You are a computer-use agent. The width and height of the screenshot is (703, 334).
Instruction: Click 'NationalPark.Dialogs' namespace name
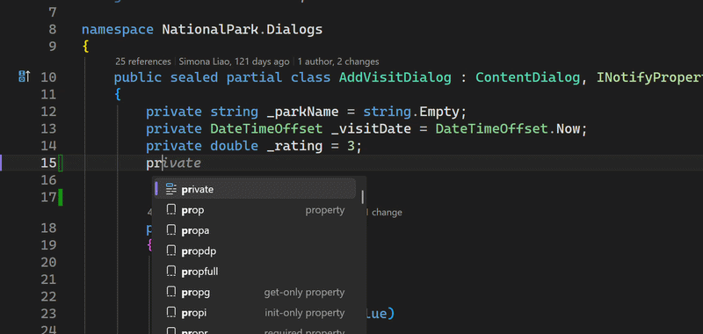point(243,30)
